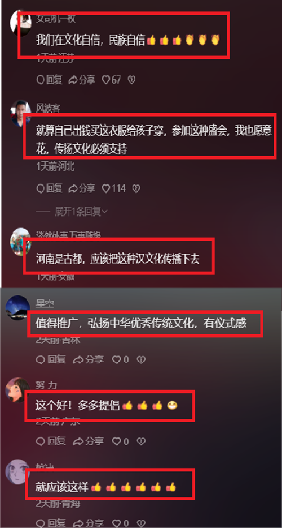282x528 pixels.
Task: Like the comment with 67 likes
Action: click(x=112, y=80)
